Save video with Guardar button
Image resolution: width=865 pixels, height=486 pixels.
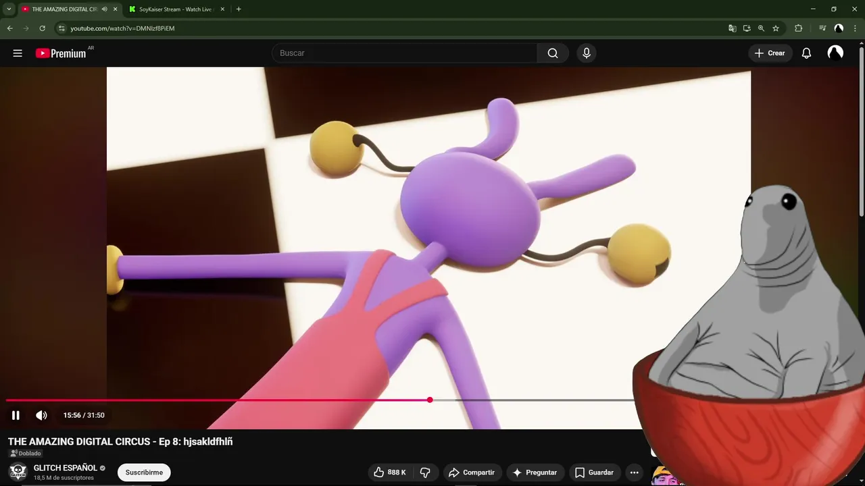click(594, 473)
